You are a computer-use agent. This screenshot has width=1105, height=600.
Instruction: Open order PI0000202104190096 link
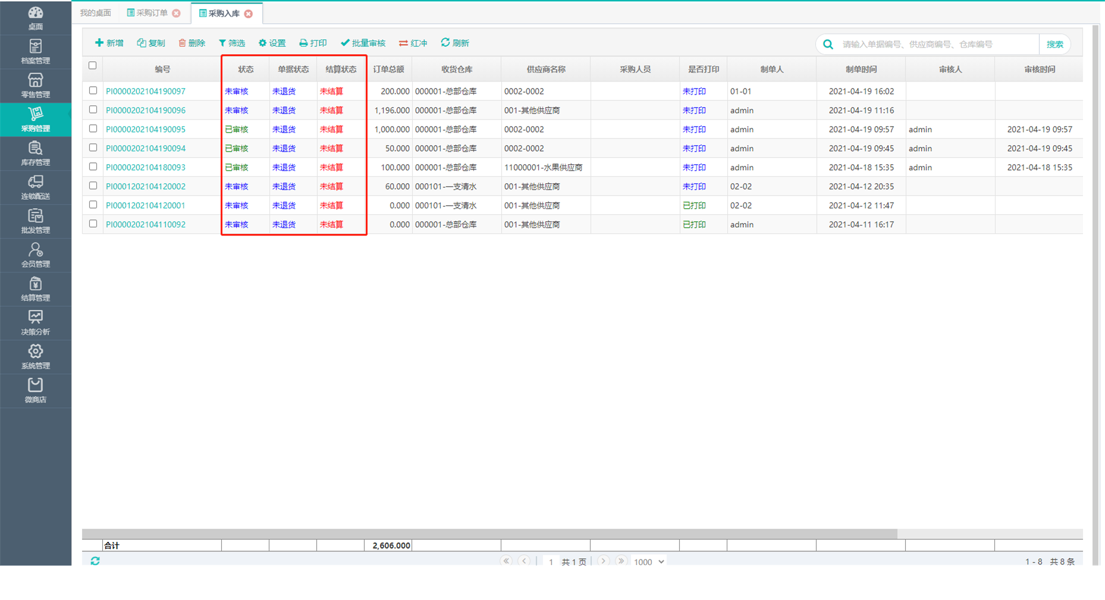(146, 110)
